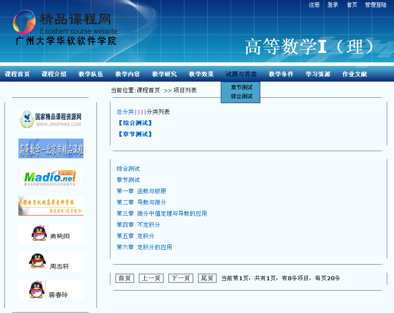Viewport: 394px width, 313px height.
Task: Go to 学习资源 in the navigation bar
Action: (x=318, y=74)
